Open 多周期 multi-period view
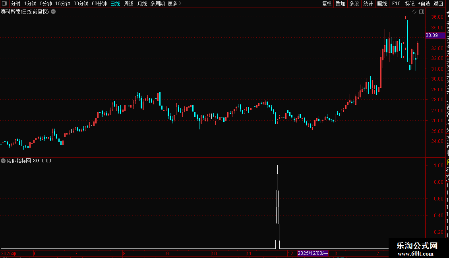449x258 pixels. [x=157, y=4]
